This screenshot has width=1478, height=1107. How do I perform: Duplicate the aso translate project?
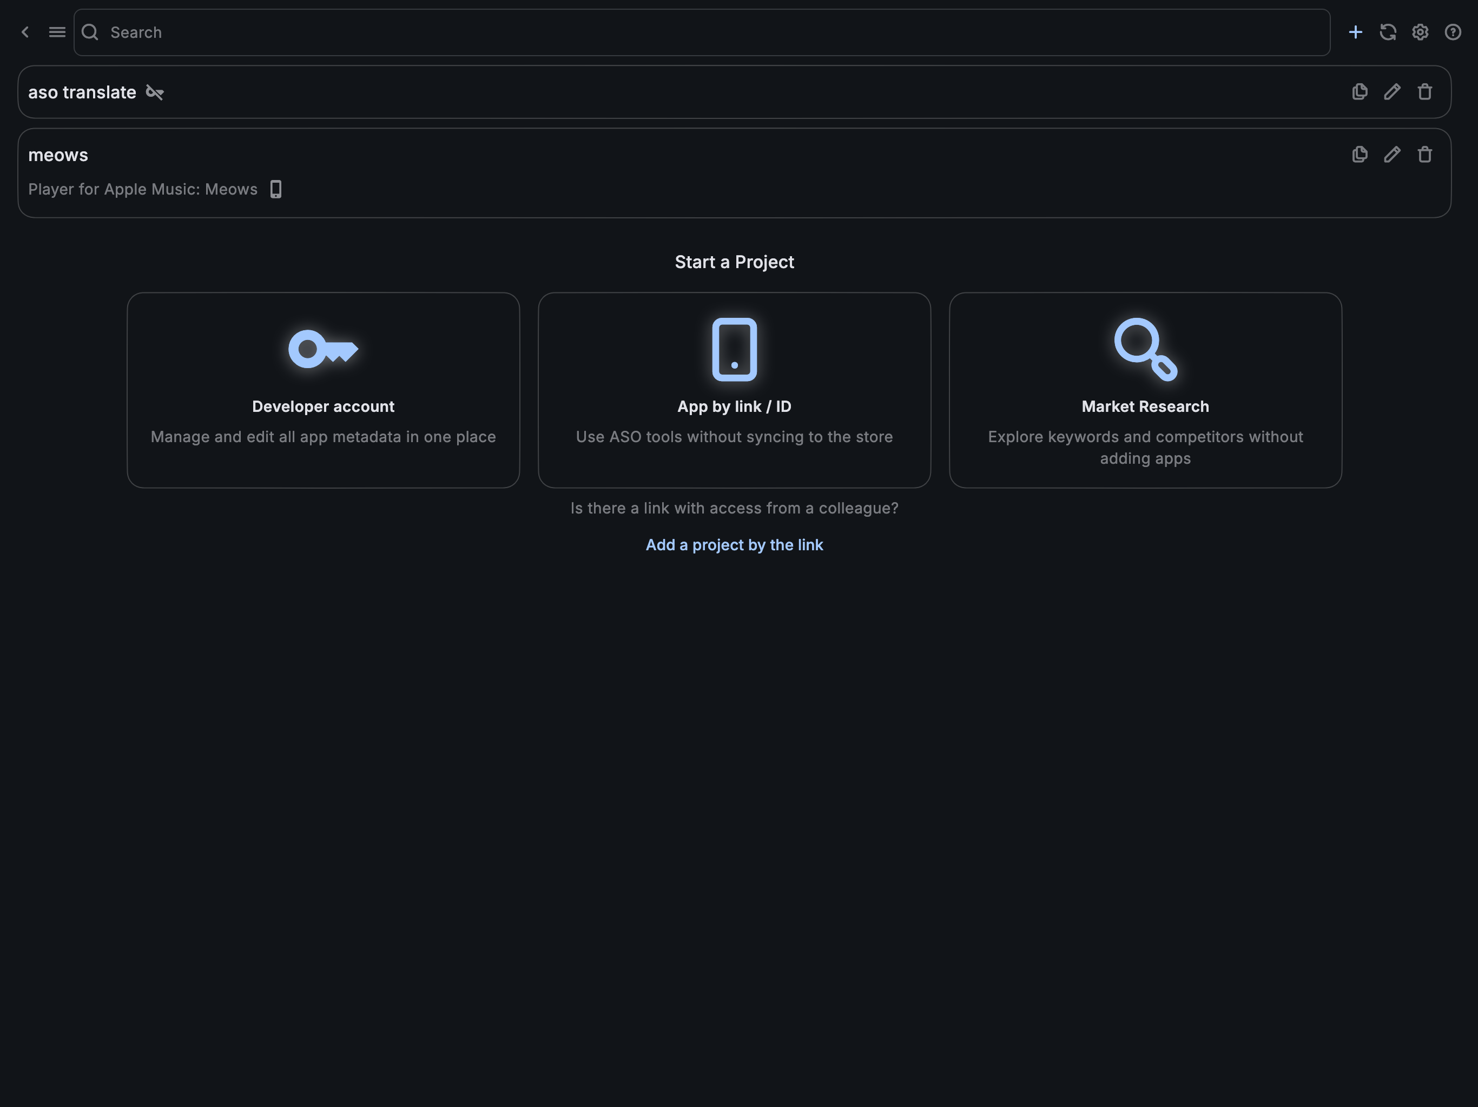point(1360,91)
